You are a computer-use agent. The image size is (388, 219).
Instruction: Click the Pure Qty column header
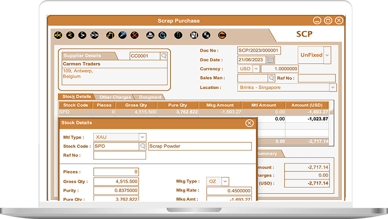[x=177, y=105]
